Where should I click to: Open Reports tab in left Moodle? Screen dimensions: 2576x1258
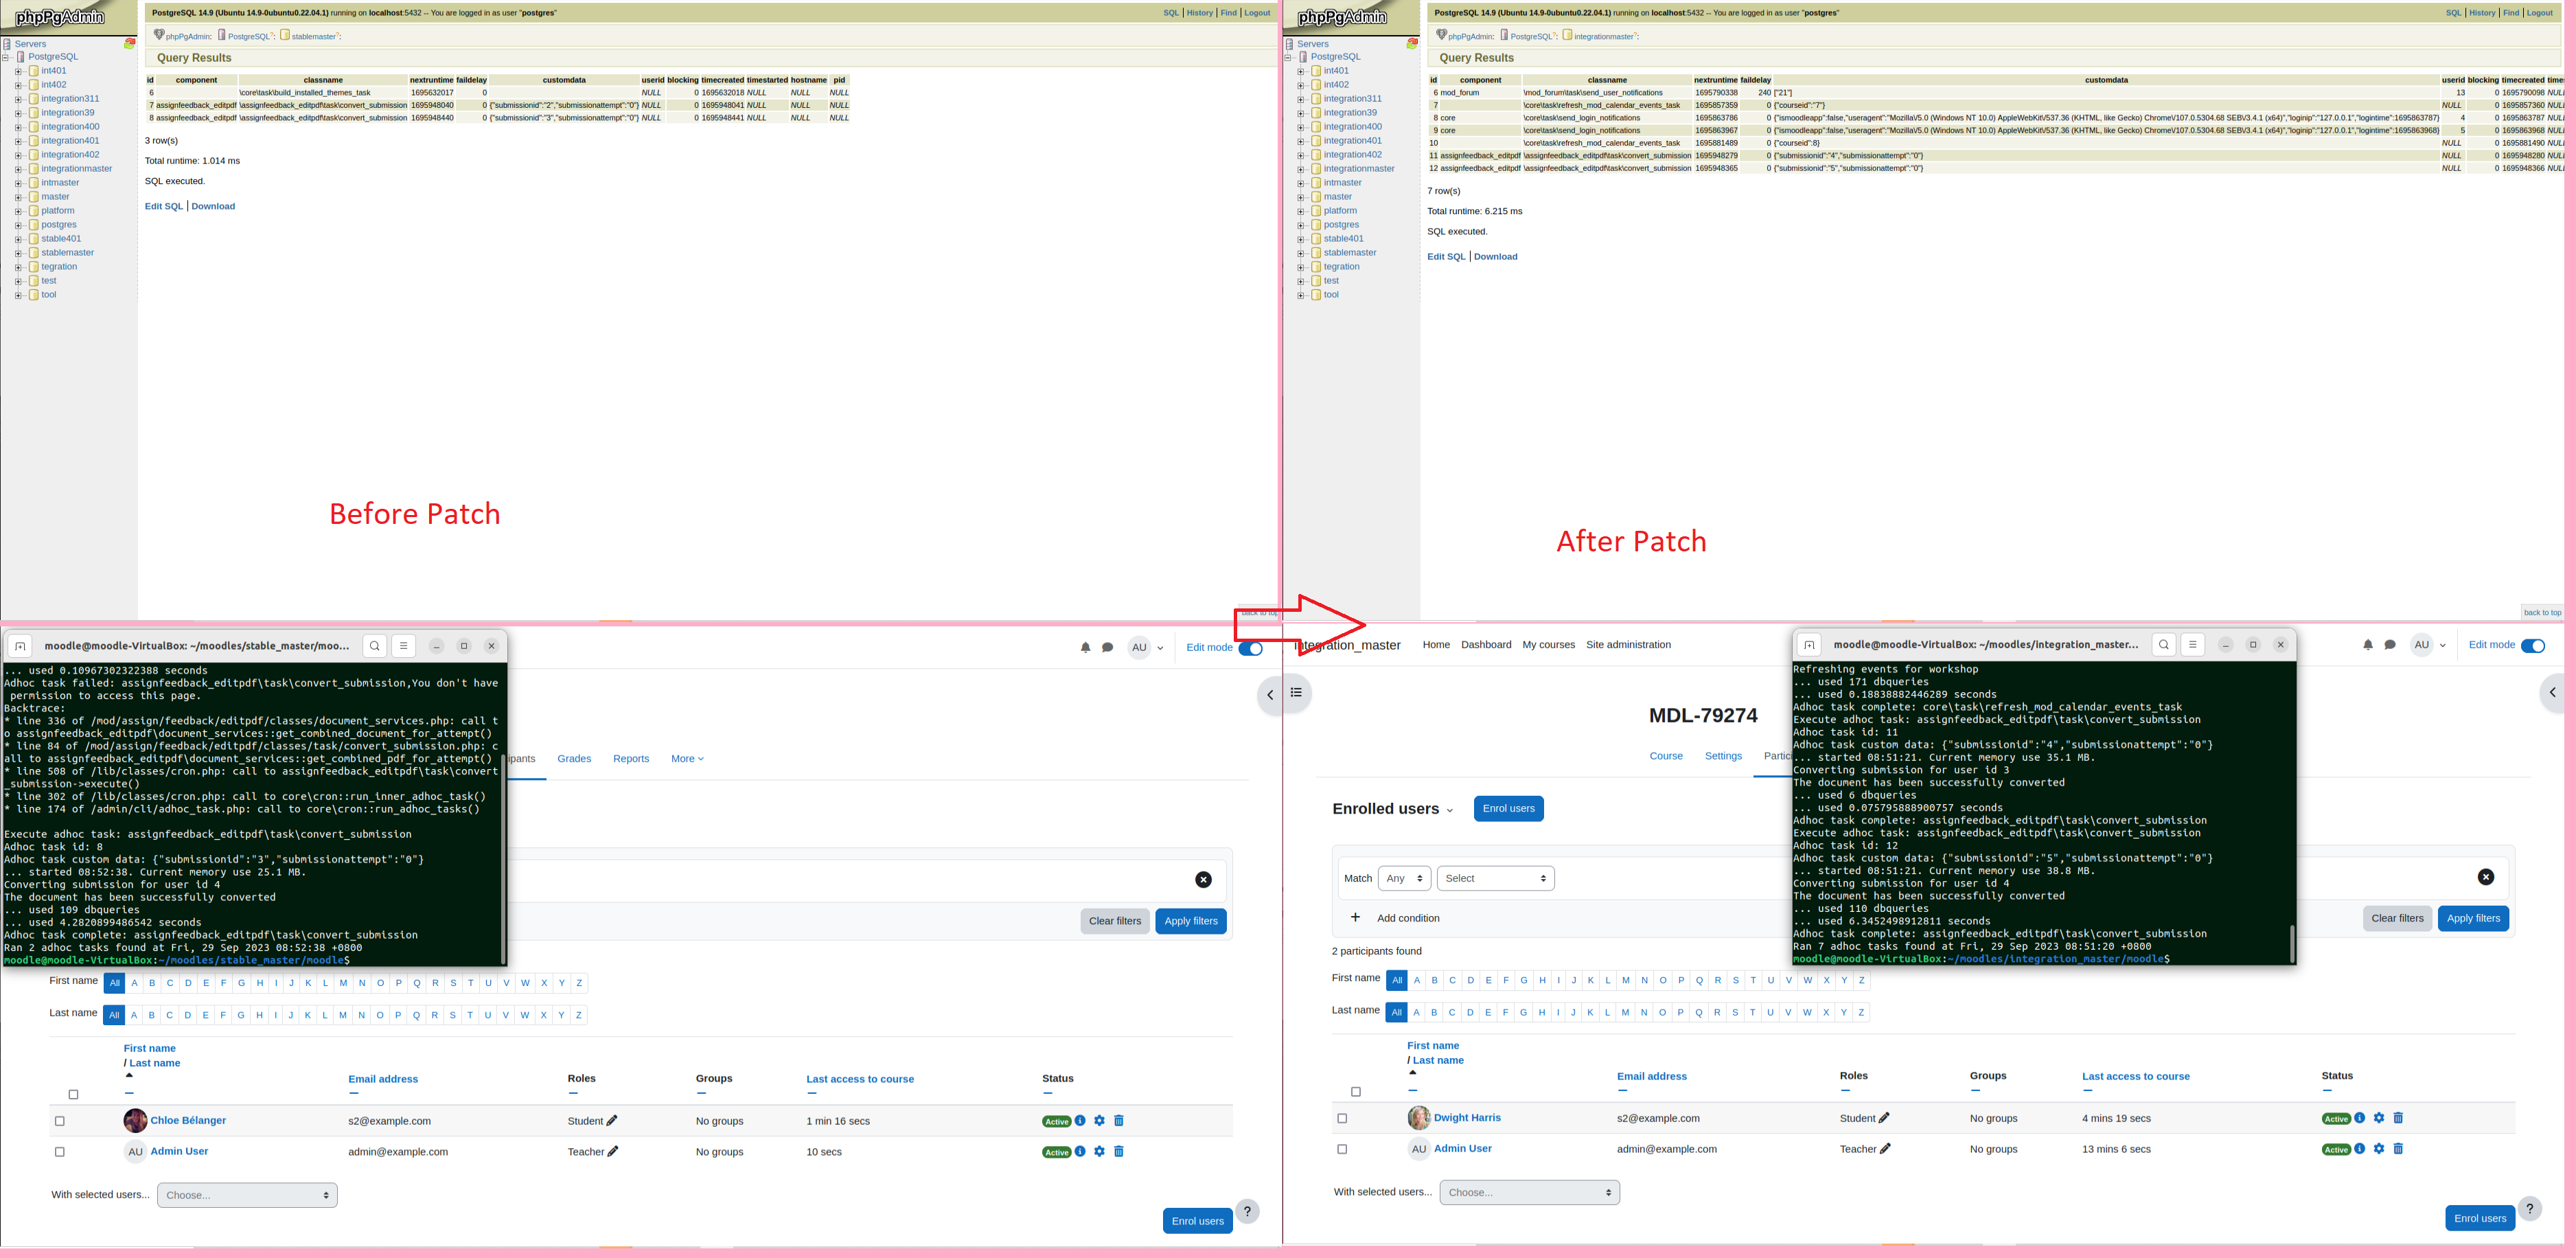[631, 759]
